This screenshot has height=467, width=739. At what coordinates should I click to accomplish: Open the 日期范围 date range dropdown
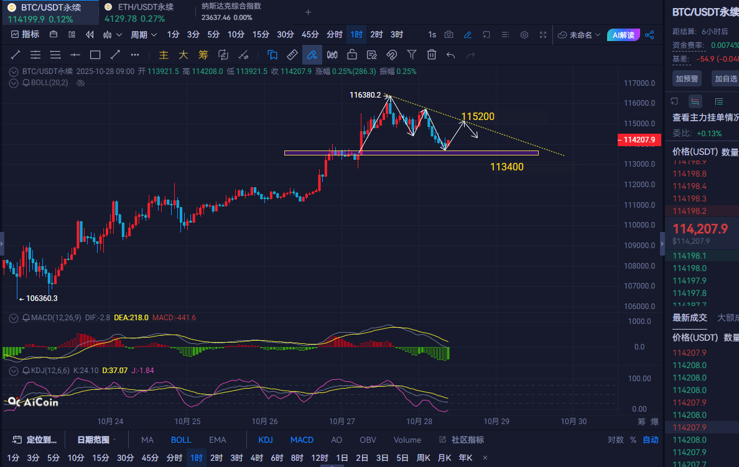96,440
